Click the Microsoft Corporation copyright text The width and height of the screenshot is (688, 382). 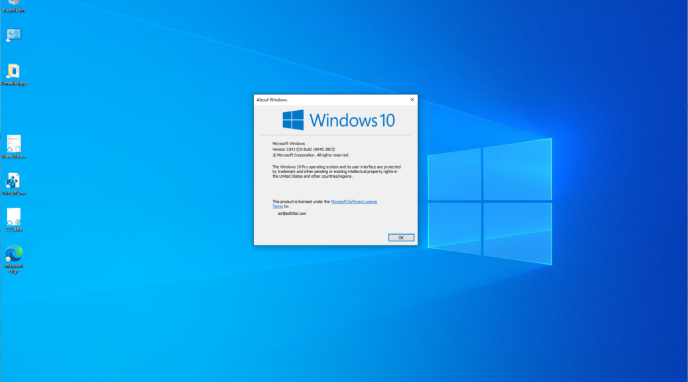[x=311, y=155]
